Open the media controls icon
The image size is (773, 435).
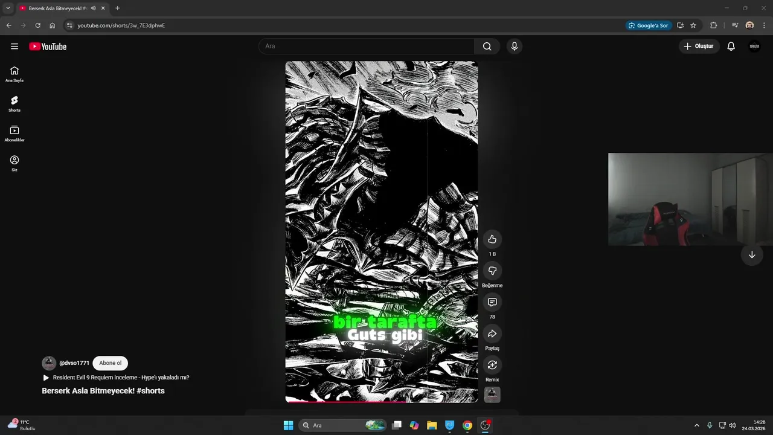coord(735,25)
